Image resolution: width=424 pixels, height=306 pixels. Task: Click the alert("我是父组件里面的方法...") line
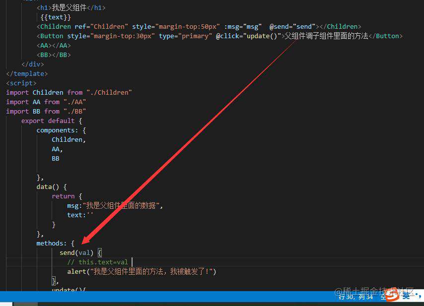(x=141, y=271)
